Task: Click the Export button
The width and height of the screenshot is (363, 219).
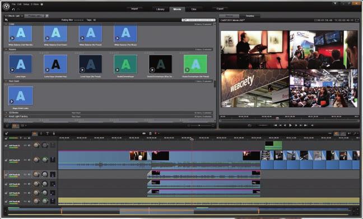Action: pos(220,9)
